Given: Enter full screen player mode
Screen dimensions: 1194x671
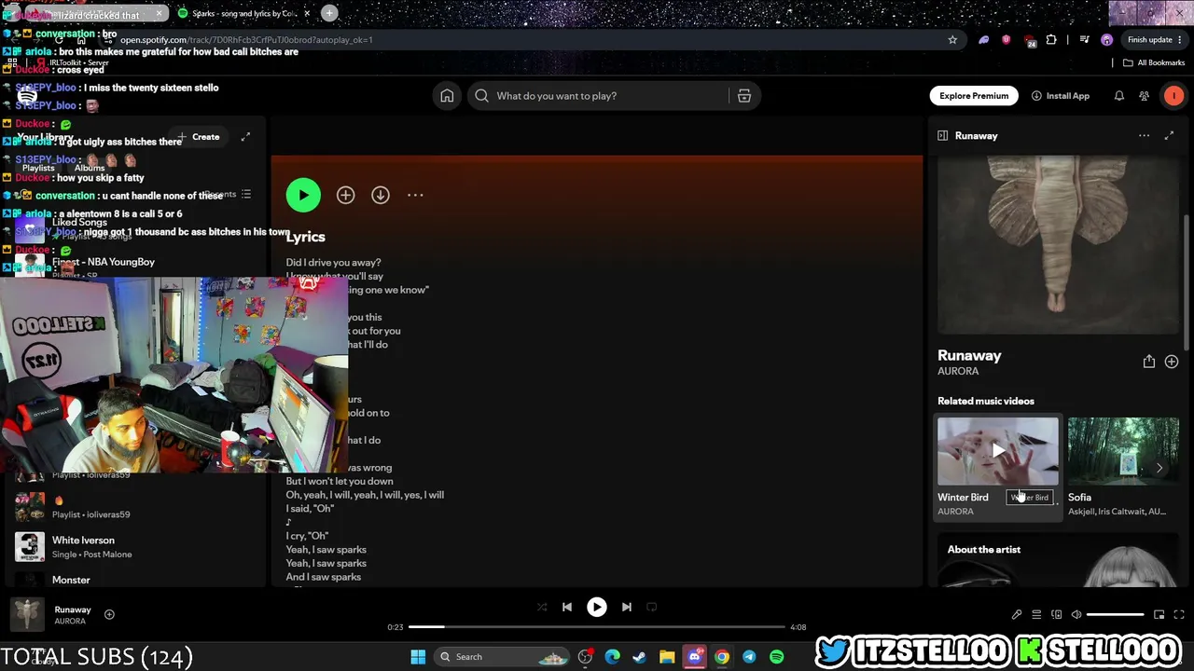Looking at the screenshot, I should pos(1179,615).
